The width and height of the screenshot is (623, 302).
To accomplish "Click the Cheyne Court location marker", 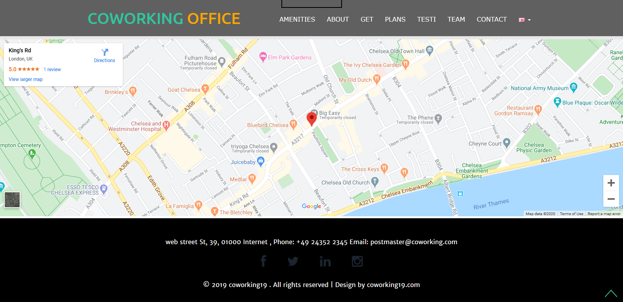I will (507, 143).
